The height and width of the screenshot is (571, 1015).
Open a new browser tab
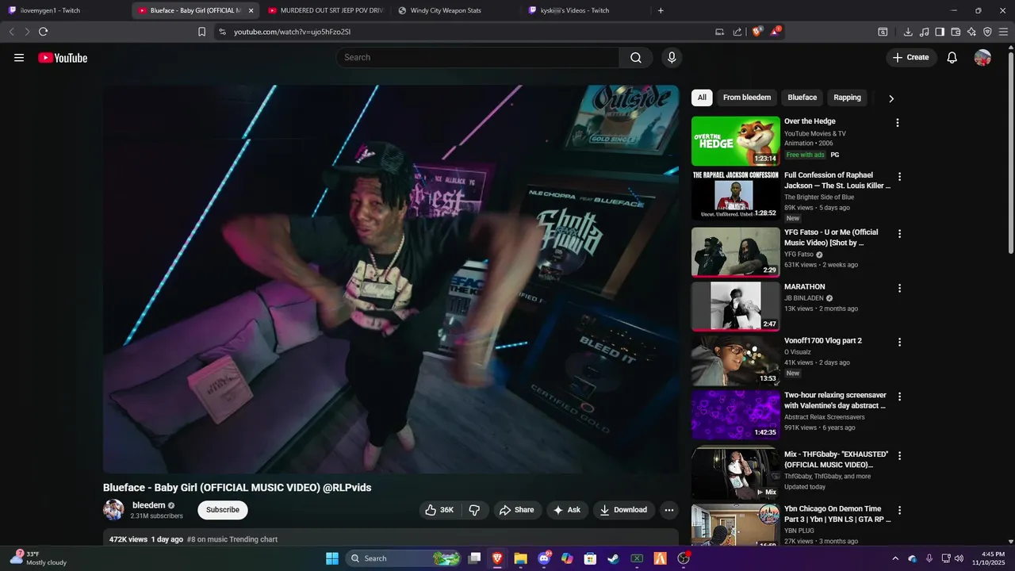pyautogui.click(x=661, y=10)
